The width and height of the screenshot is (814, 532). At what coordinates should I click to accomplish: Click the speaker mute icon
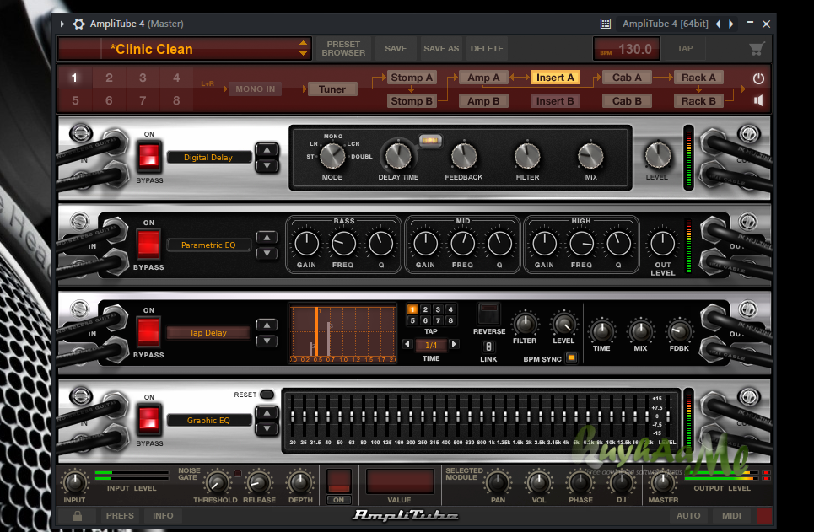[x=758, y=100]
